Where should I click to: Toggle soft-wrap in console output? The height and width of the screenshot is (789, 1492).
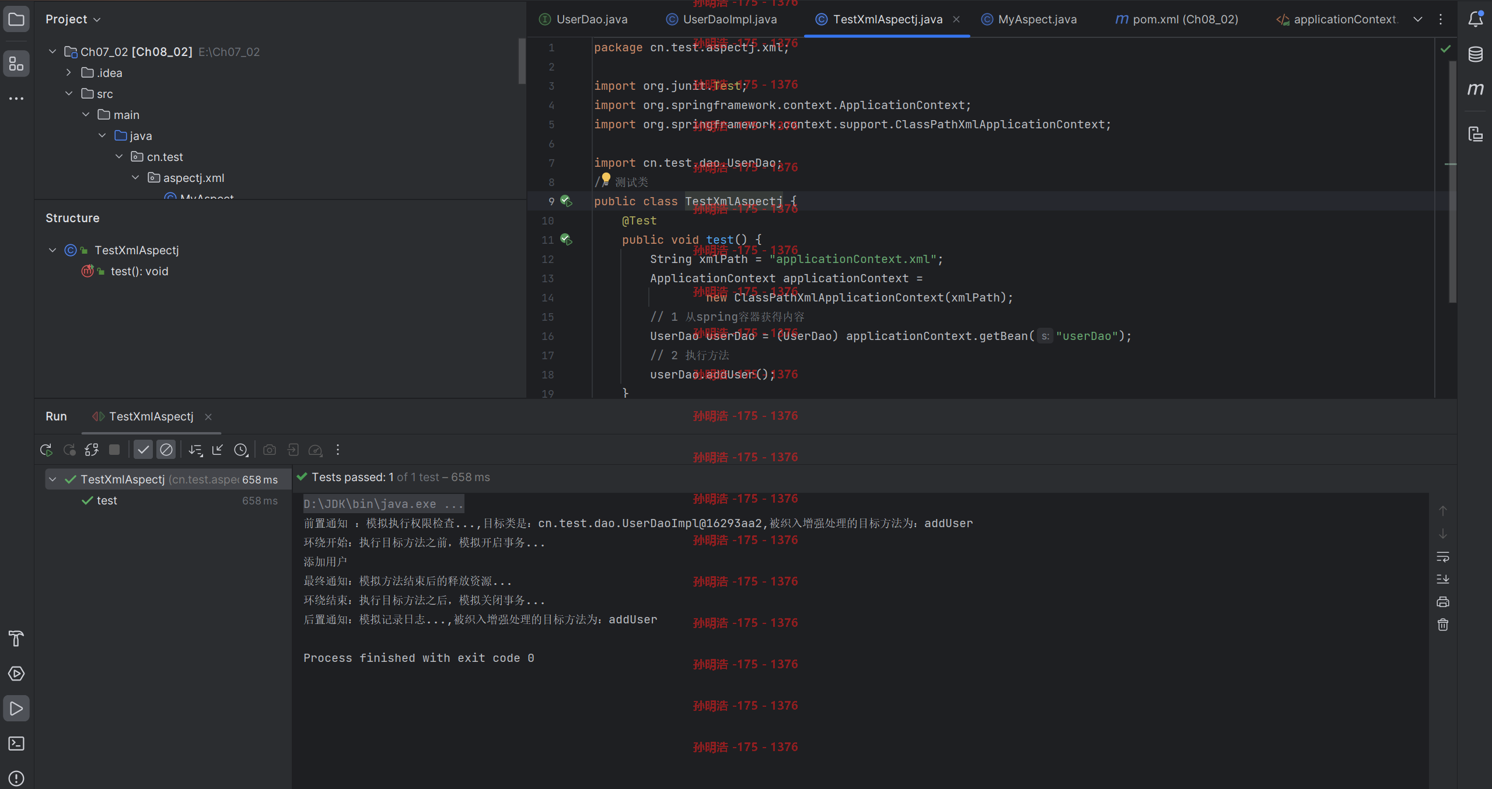click(x=1443, y=557)
